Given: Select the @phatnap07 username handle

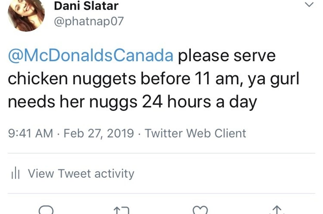Looking at the screenshot, I should point(89,21).
